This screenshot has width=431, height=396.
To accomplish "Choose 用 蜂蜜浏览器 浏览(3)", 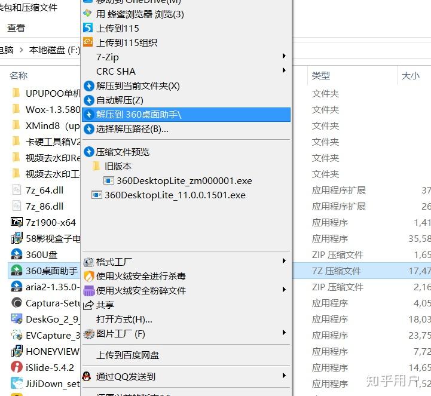I will [186, 14].
